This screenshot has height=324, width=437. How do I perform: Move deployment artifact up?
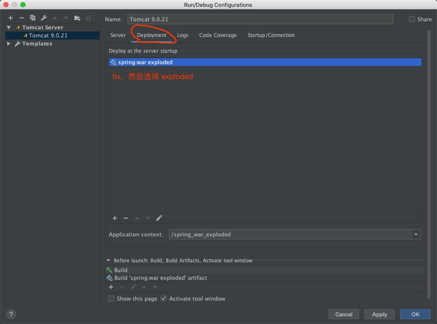click(x=137, y=218)
